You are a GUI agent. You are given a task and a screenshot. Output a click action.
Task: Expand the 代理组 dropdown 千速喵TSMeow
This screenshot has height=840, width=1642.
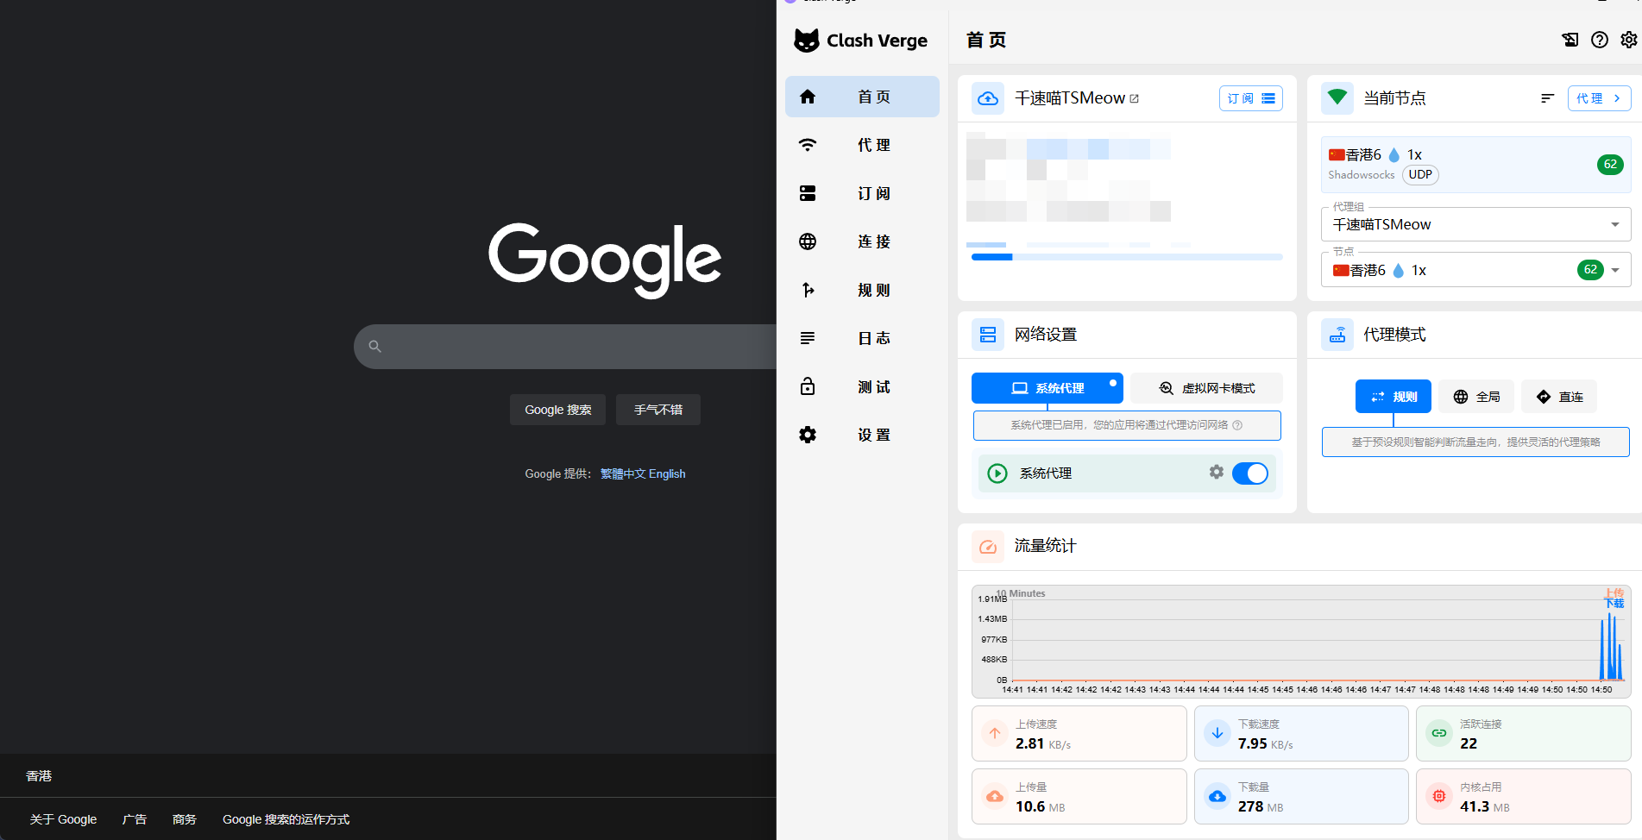(x=1476, y=224)
